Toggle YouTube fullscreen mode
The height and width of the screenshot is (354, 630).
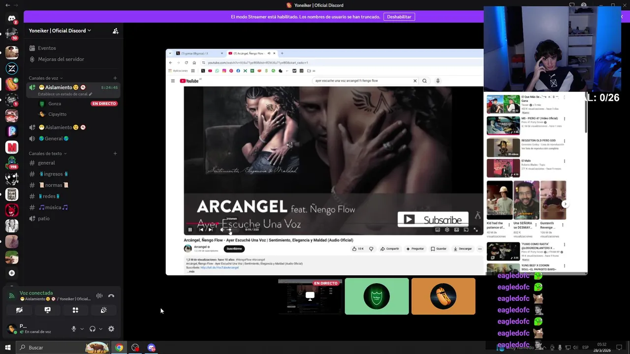click(475, 230)
